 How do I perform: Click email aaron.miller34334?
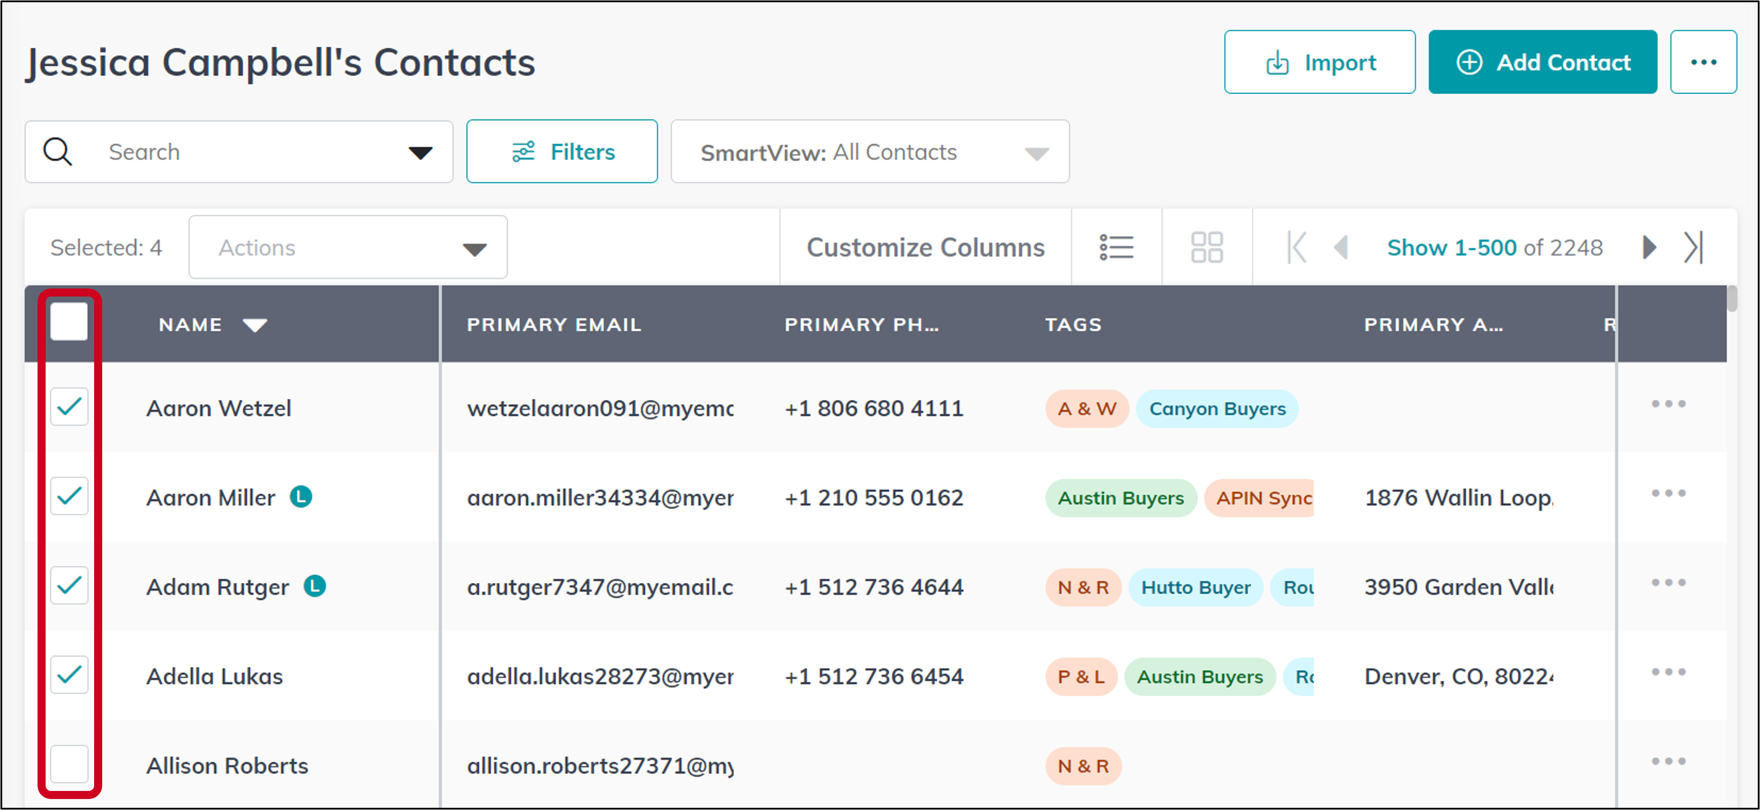[600, 497]
